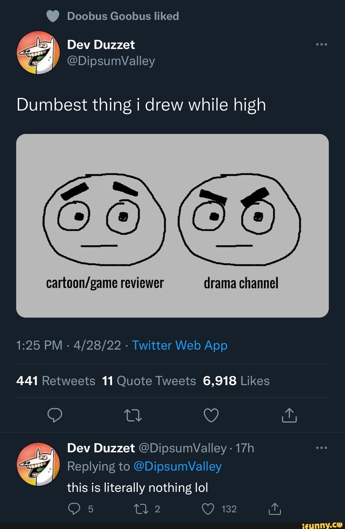Open the more options menu on the main tweet

coord(321,45)
